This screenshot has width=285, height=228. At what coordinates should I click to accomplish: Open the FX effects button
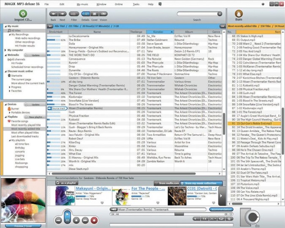point(205,219)
